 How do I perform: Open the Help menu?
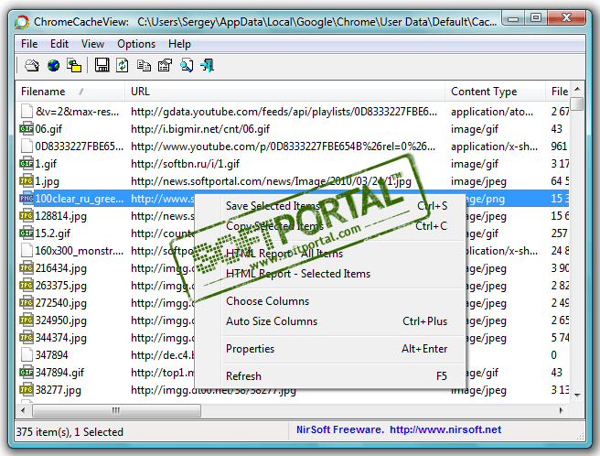(x=179, y=44)
